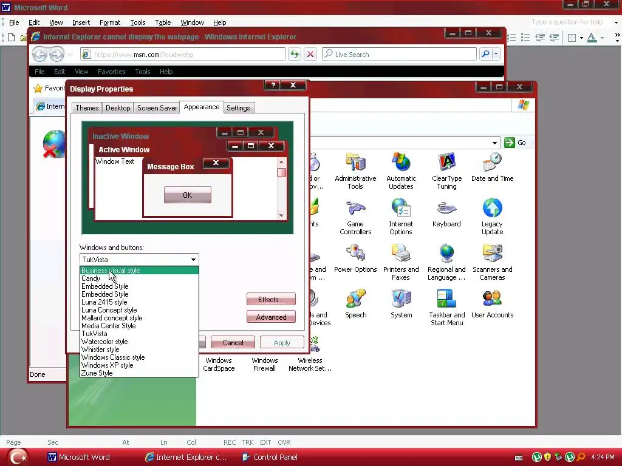Open Game Controllers applet
This screenshot has height=466, width=622.
355,217
